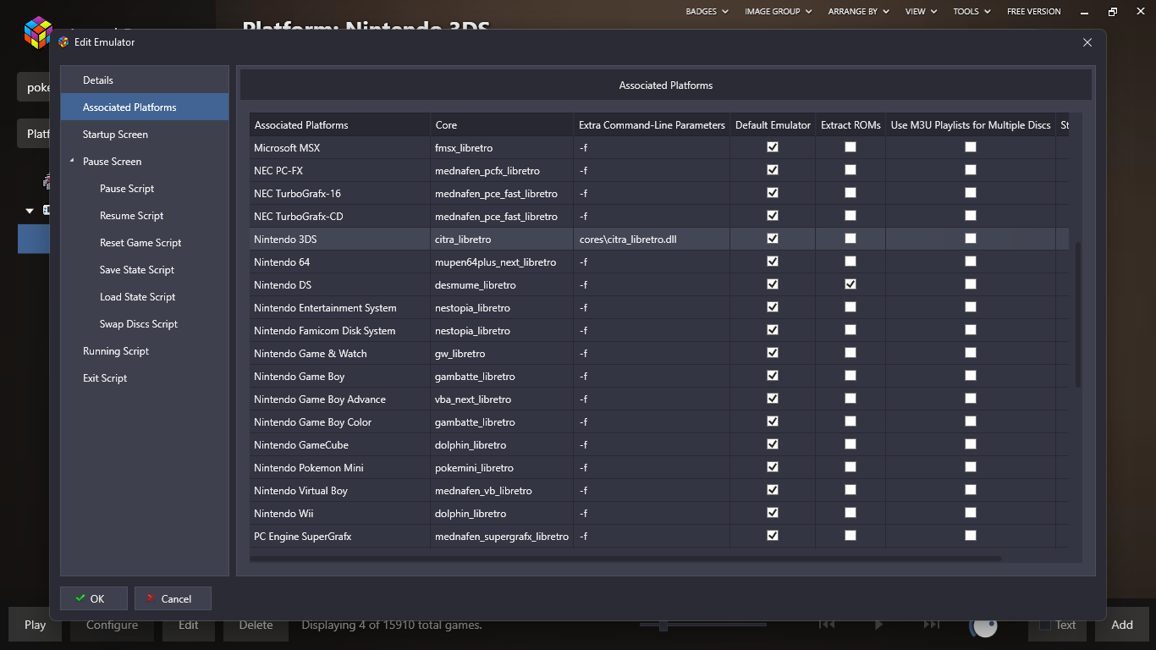Click the previous track playback icon
Image resolution: width=1156 pixels, height=650 pixels.
click(827, 625)
